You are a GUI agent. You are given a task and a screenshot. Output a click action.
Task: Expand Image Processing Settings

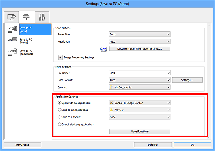pos(60,58)
